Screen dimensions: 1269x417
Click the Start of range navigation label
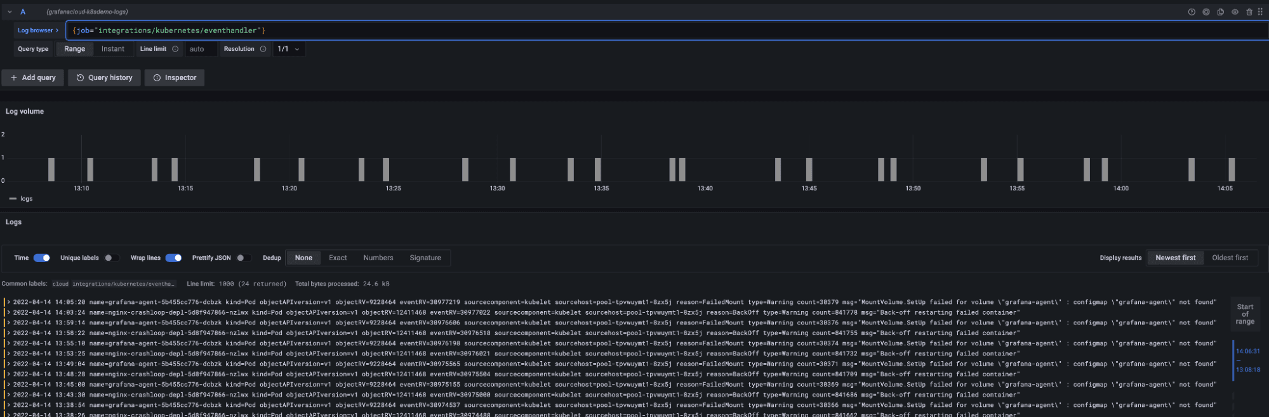(1245, 314)
